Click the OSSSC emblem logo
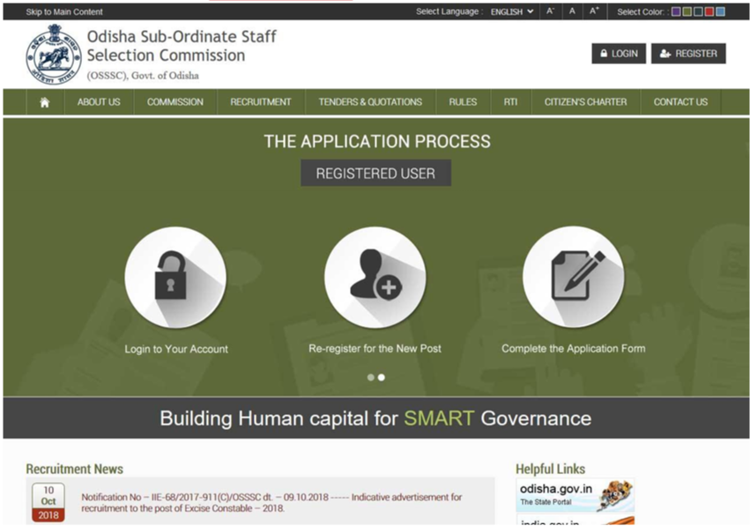 [x=54, y=55]
